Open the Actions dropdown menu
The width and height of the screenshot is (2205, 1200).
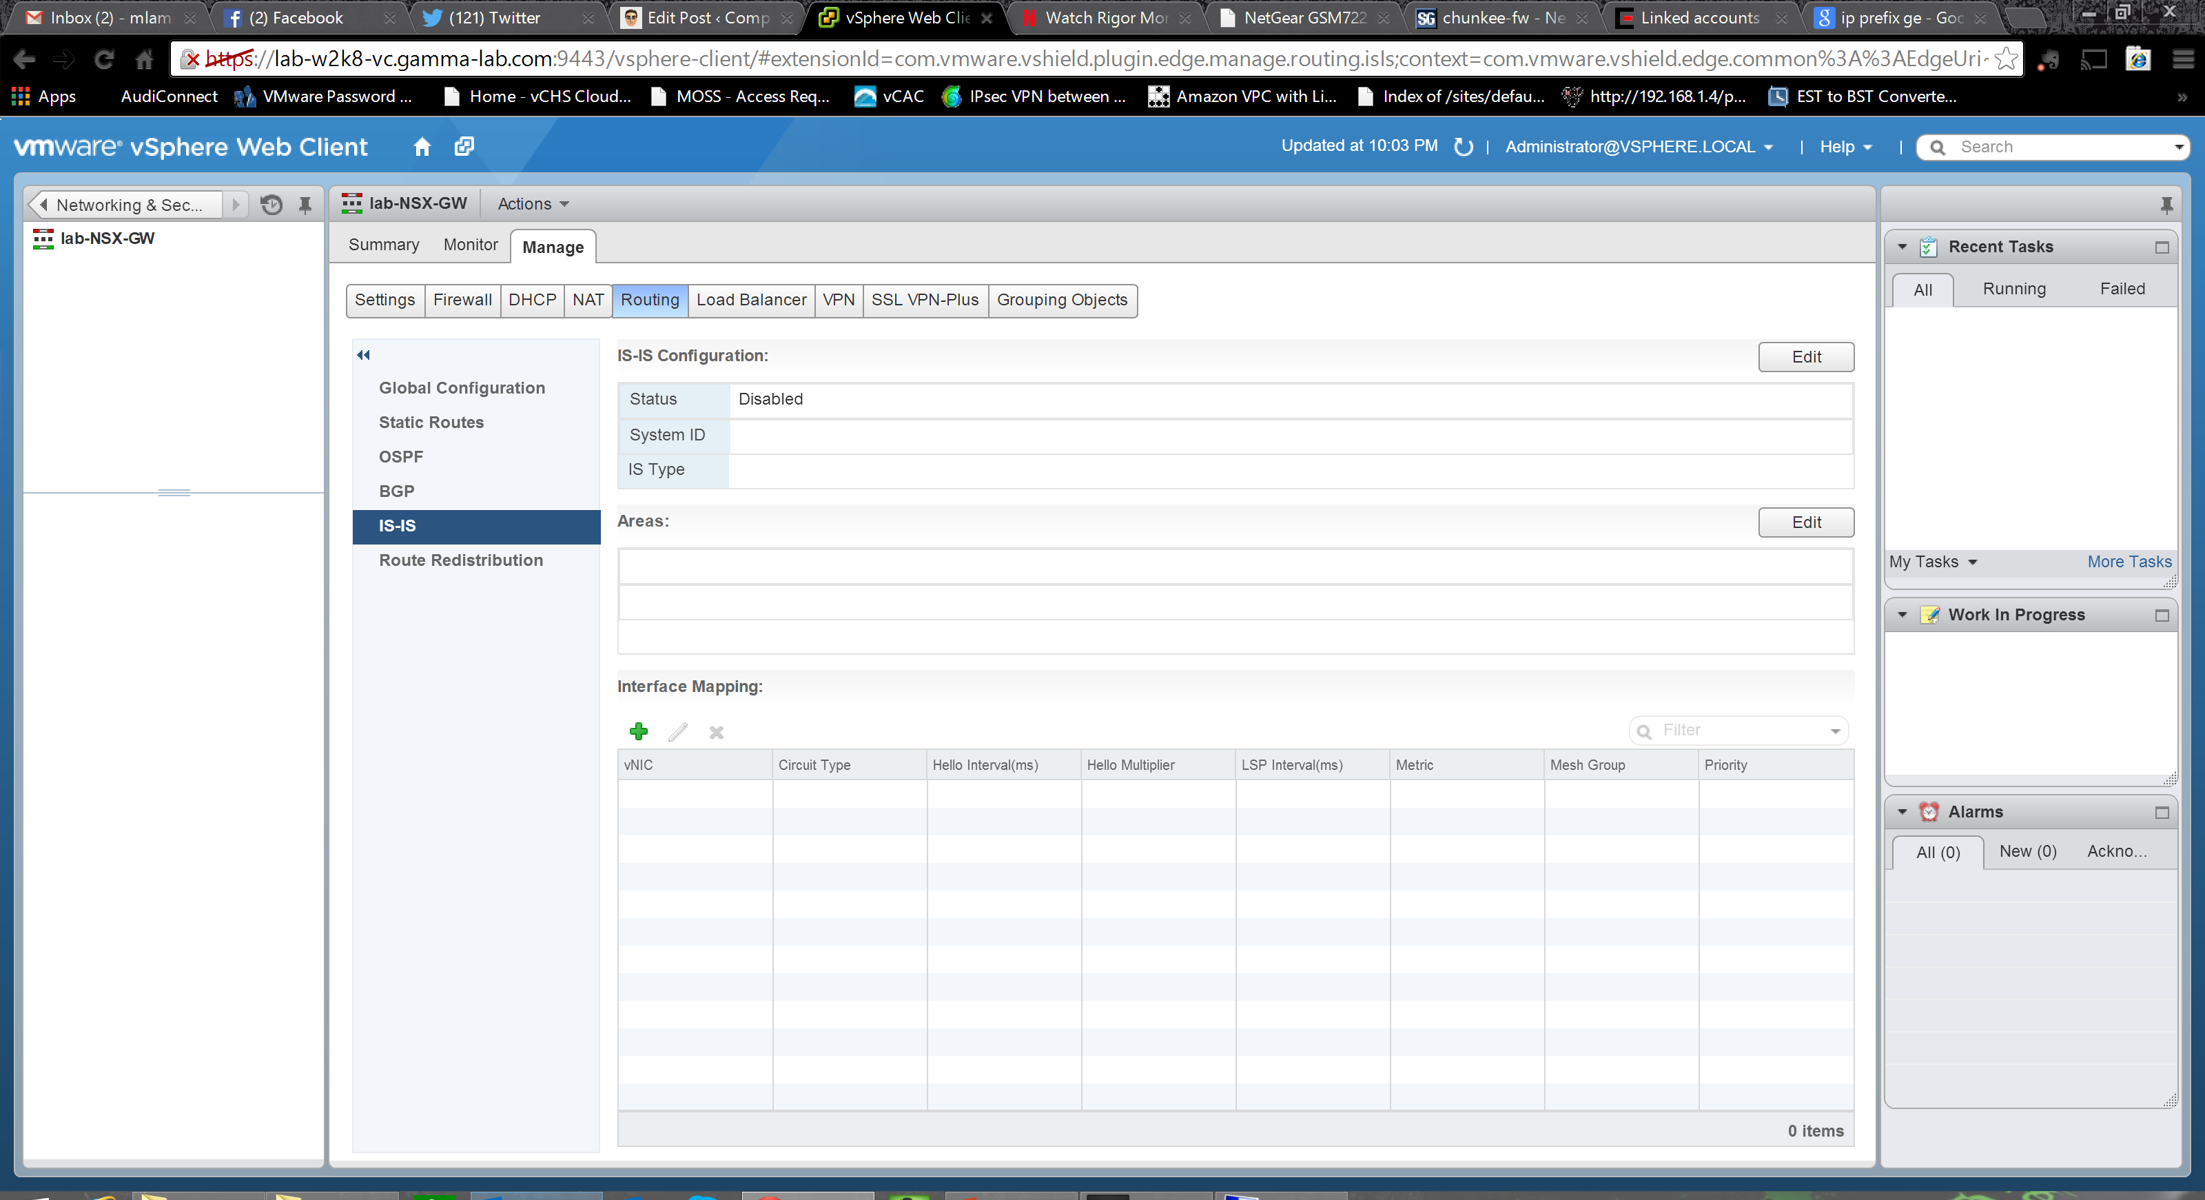click(x=533, y=204)
